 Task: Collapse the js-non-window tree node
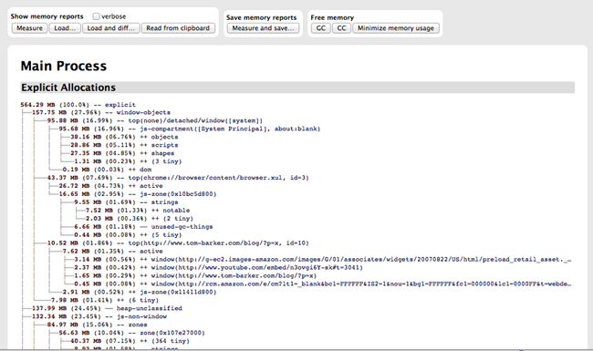99,316
